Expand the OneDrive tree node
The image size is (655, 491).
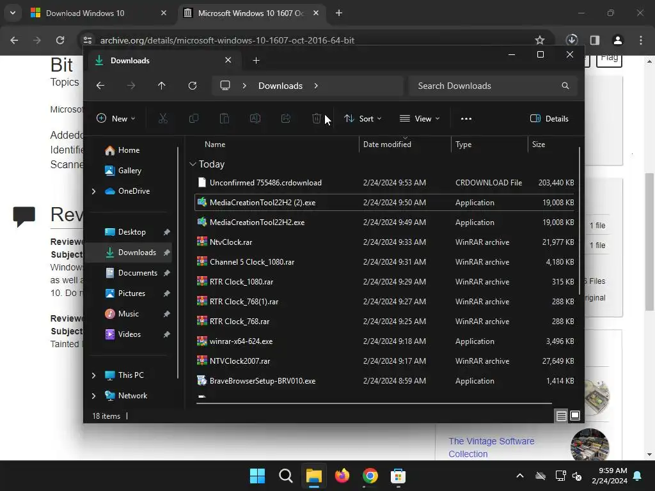coord(93,191)
